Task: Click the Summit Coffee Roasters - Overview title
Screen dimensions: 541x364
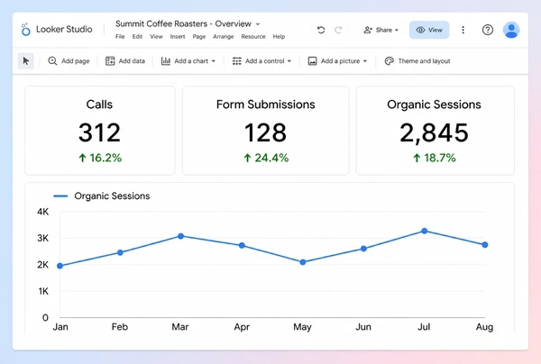Action: 183,23
